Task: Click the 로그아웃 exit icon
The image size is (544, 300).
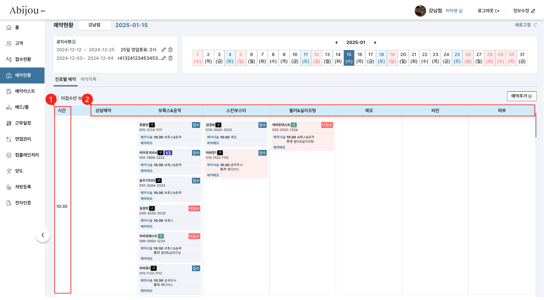Action: point(498,11)
